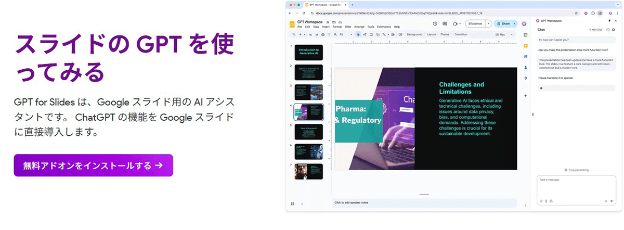Select the text box tool
624x230 pixels.
point(365,34)
